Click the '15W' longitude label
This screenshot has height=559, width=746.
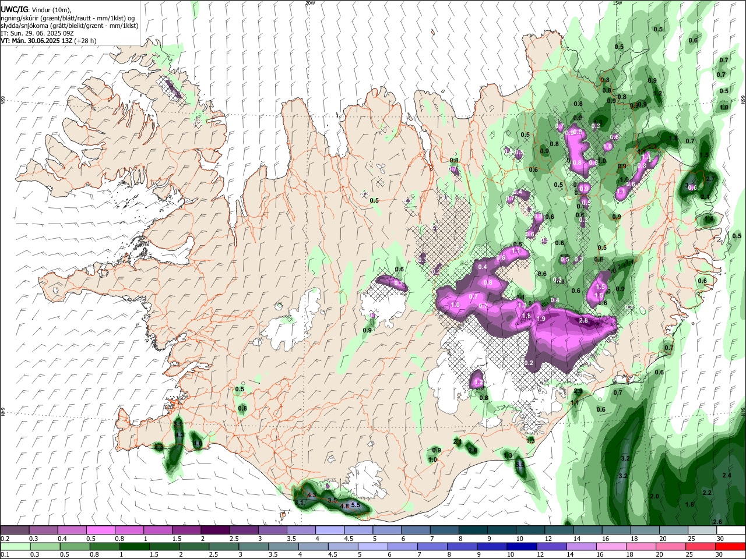[617, 3]
